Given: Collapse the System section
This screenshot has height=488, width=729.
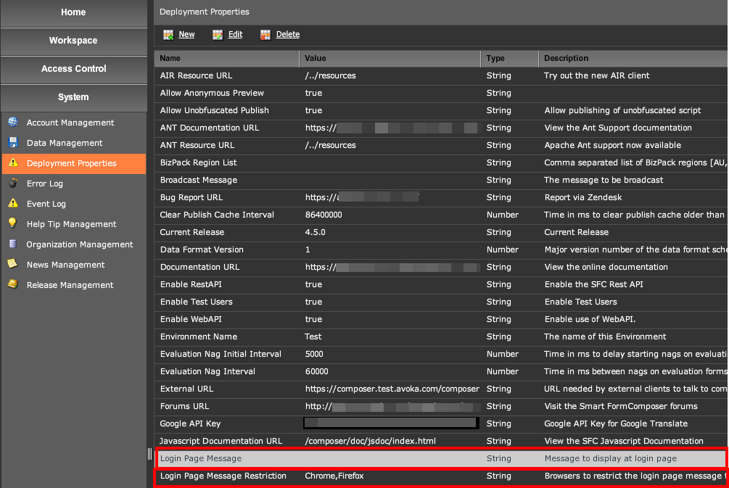Looking at the screenshot, I should tap(73, 98).
